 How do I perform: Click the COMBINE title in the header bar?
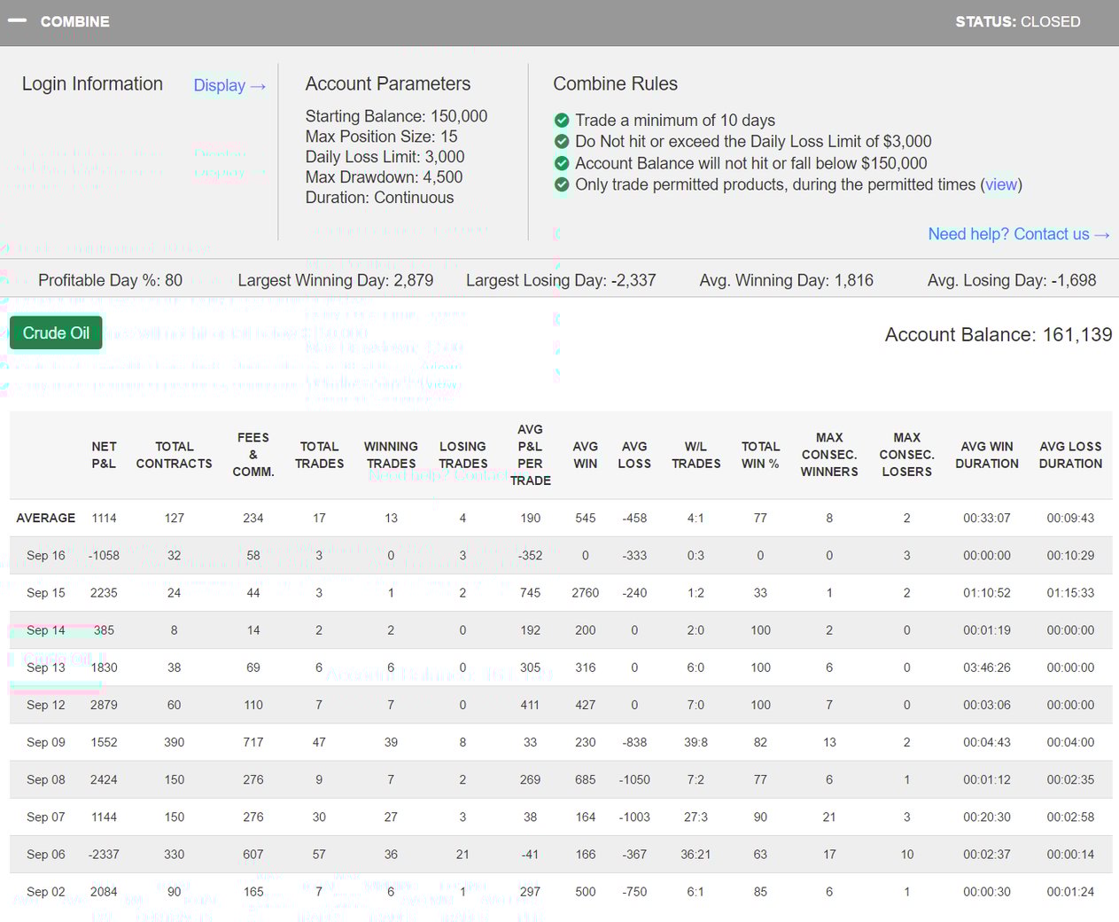75,21
